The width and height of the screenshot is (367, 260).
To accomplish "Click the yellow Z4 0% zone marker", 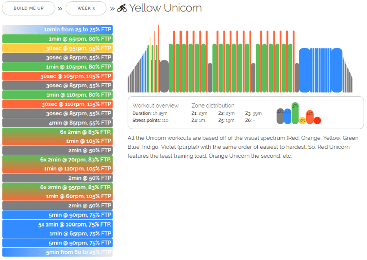I will pos(302,121).
